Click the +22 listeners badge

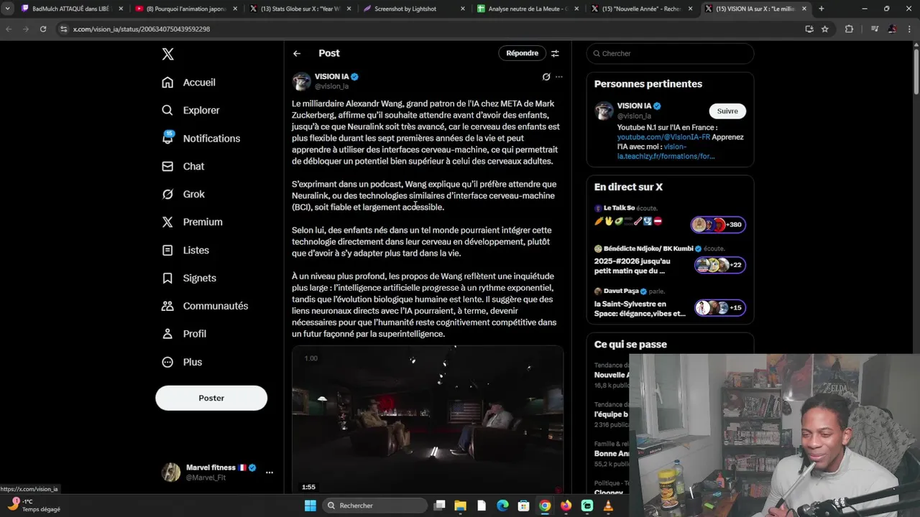[x=720, y=265]
